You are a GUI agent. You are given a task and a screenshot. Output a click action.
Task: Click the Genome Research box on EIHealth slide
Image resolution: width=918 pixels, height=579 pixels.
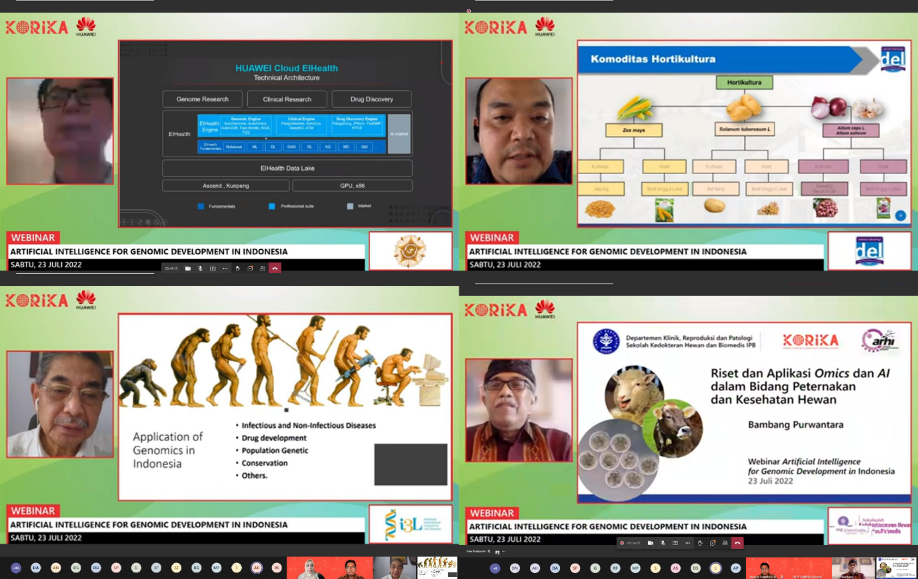point(202,99)
